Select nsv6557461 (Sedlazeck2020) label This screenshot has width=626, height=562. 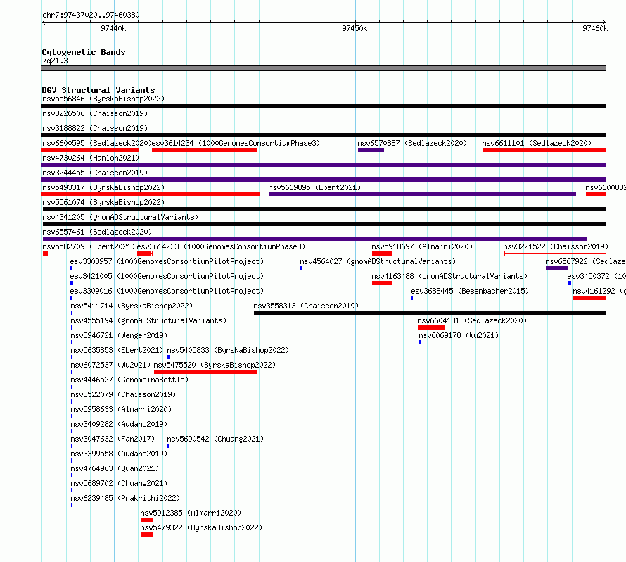97,232
